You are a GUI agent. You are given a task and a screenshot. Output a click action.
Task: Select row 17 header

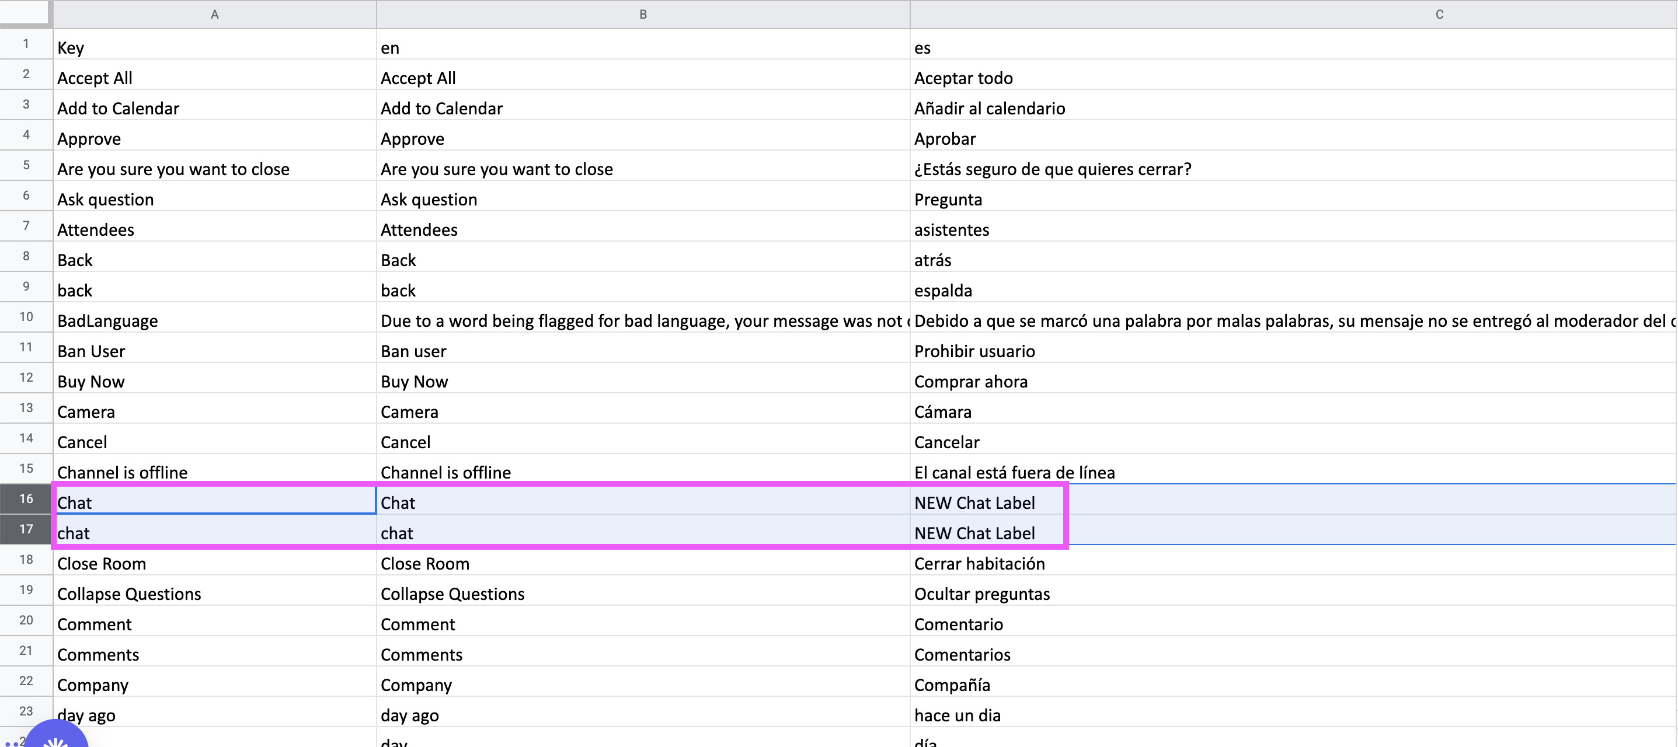coord(26,529)
